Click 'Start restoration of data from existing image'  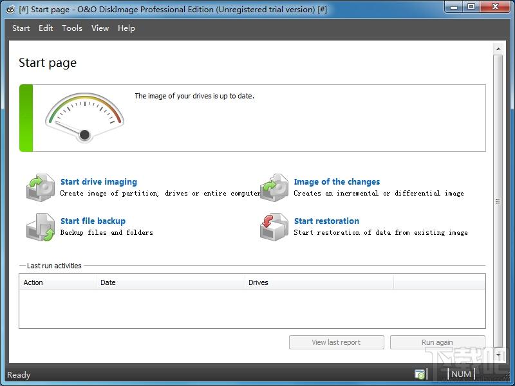(380, 232)
